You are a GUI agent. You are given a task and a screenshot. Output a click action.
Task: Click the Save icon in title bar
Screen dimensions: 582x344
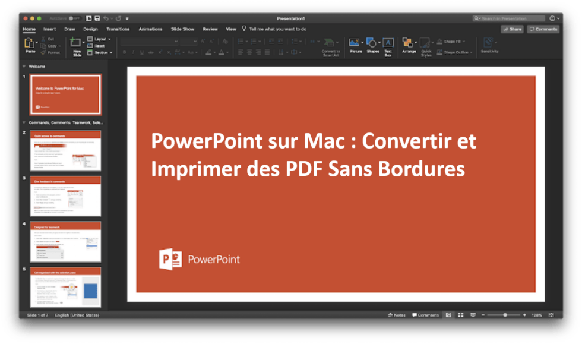[97, 18]
